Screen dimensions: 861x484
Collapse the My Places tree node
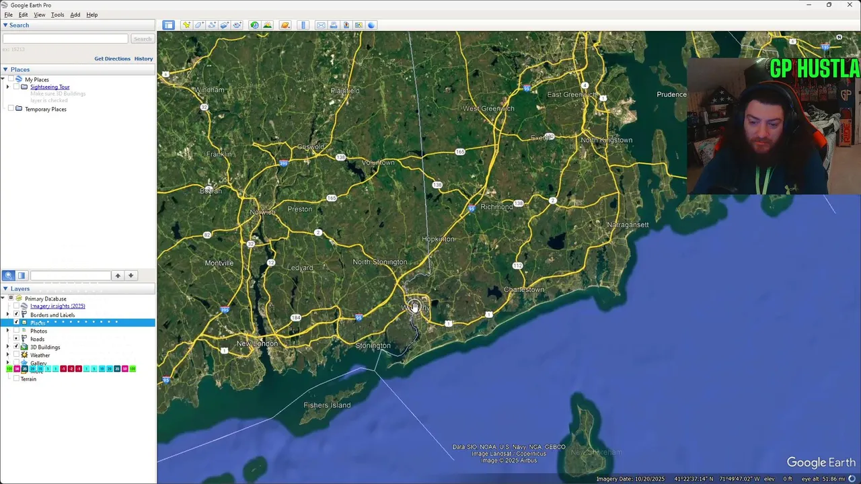click(3, 79)
